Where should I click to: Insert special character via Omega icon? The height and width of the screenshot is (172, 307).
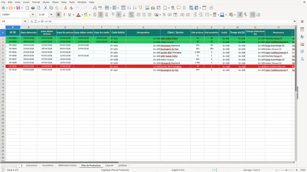[165, 8]
